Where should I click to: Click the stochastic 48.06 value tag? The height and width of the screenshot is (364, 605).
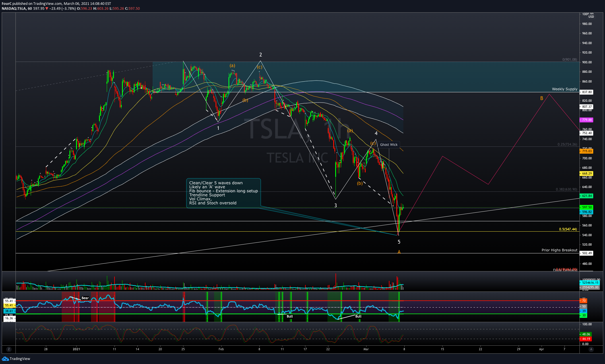(x=585, y=334)
